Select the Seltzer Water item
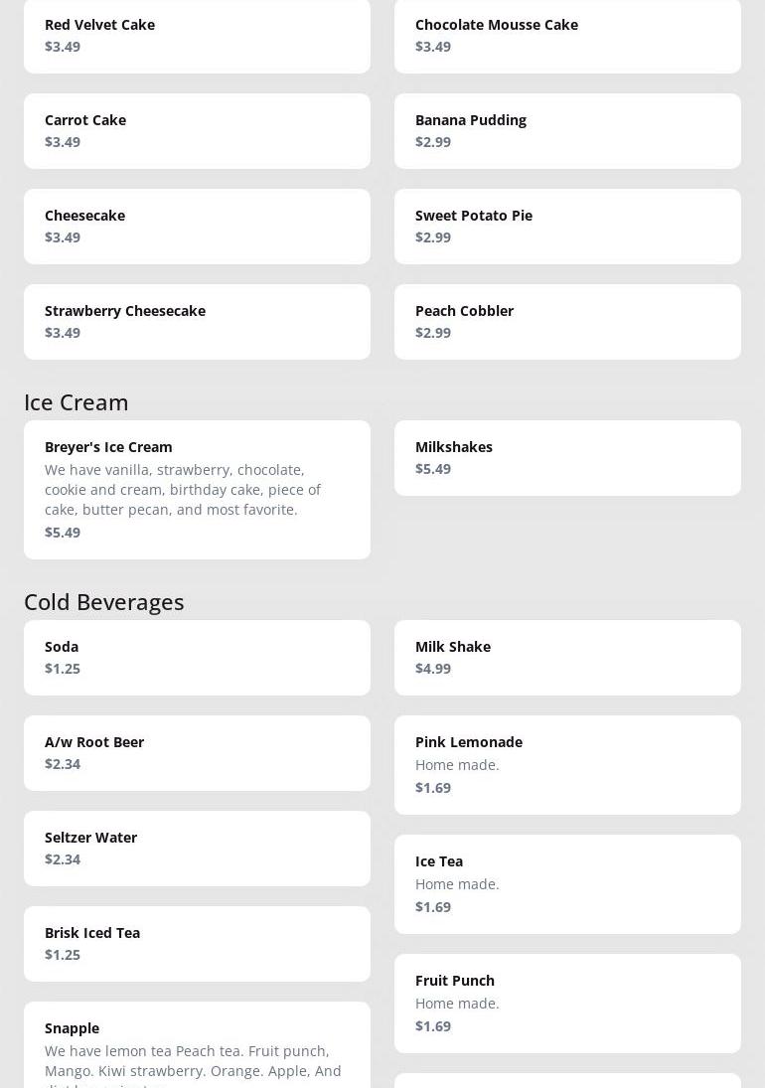765x1088 pixels. pos(197,848)
